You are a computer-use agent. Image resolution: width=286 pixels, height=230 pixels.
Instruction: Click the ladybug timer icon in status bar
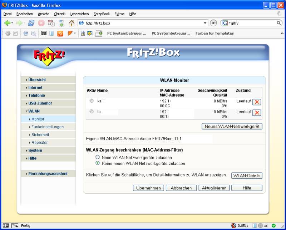tap(234, 225)
